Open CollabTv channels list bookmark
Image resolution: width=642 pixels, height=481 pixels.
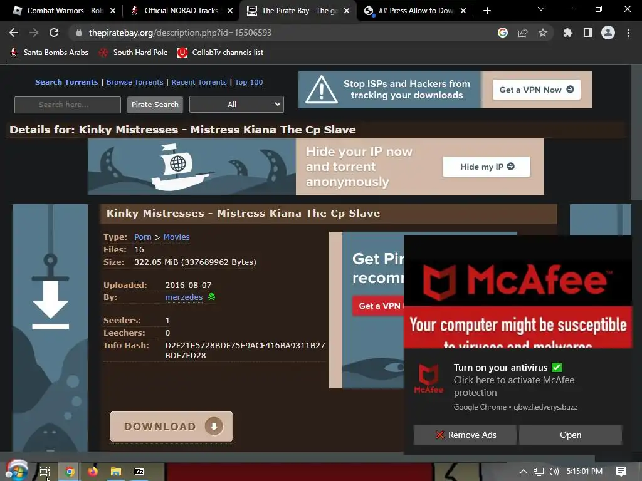pyautogui.click(x=220, y=53)
